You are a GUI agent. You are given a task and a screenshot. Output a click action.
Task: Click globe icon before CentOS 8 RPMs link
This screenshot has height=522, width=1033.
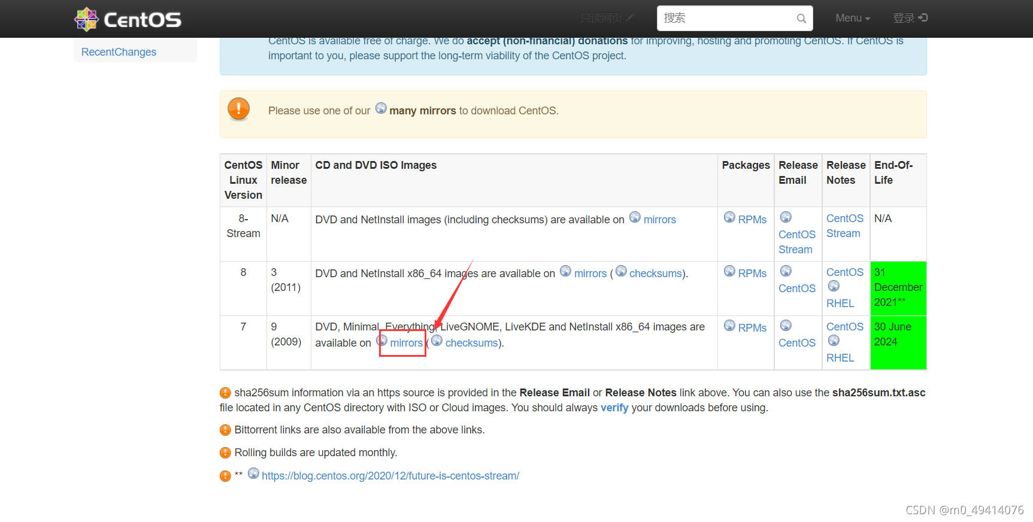[x=729, y=271]
